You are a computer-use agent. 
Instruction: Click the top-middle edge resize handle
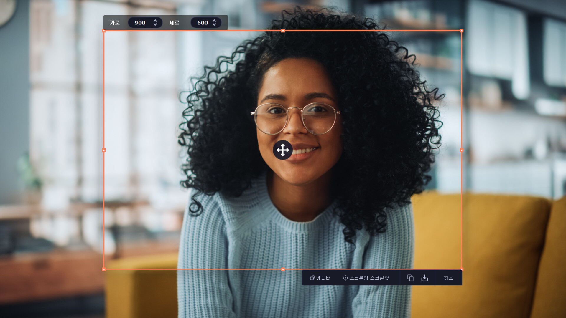tap(283, 31)
